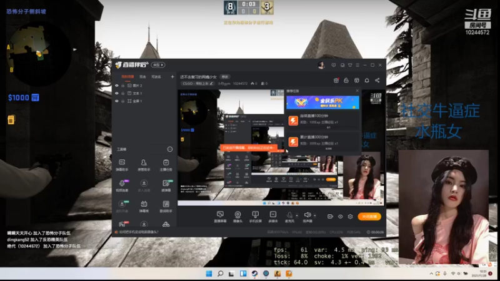The width and height of the screenshot is (500, 281).
Task: Click the streamer avatar in the title bar
Action: click(x=321, y=65)
